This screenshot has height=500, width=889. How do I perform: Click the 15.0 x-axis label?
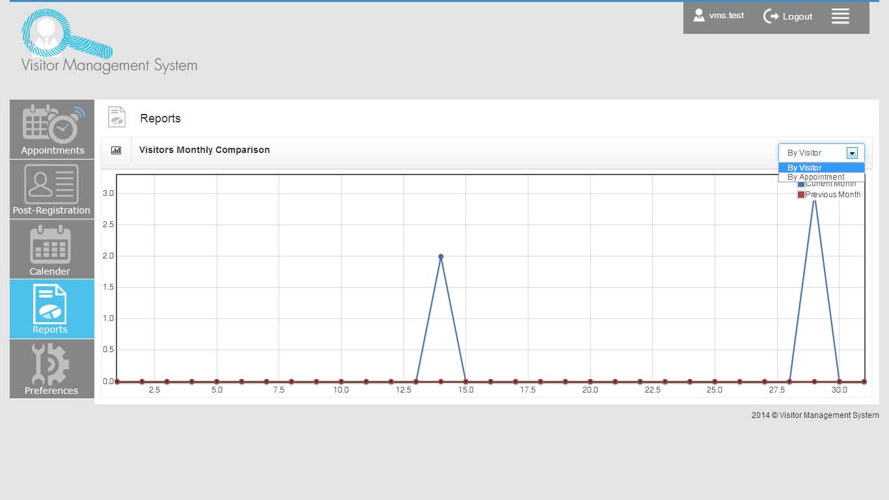[466, 390]
